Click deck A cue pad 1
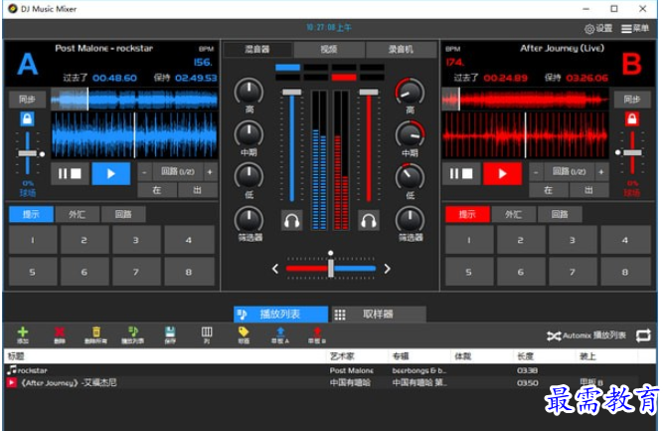 [33, 240]
